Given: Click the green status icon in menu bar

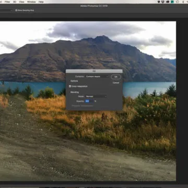Looking at the screenshot, I should point(172,2).
